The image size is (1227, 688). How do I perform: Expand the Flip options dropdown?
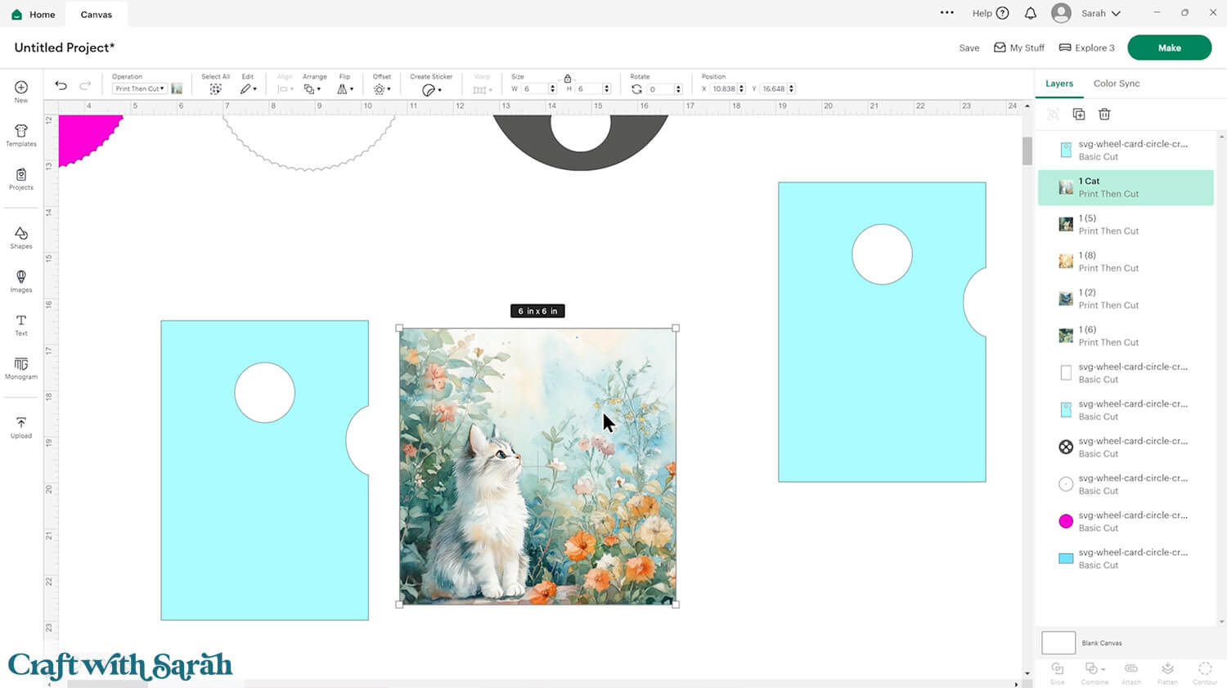click(345, 89)
